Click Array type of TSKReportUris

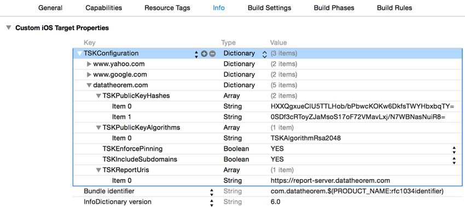click(x=231, y=170)
